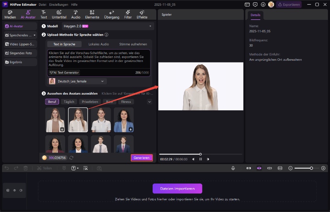Switch to Stimme aufnehmen tab
This screenshot has height=212, width=330.
133,44
